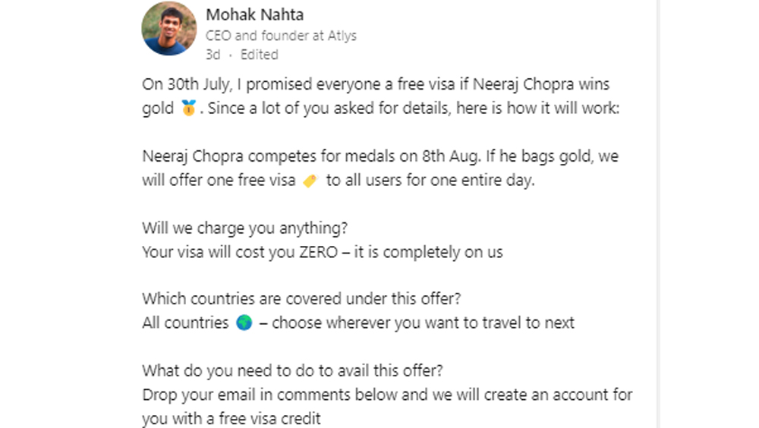This screenshot has height=428, width=759.
Task: Click the 'Edited' label beside the timestamp
Action: click(260, 55)
